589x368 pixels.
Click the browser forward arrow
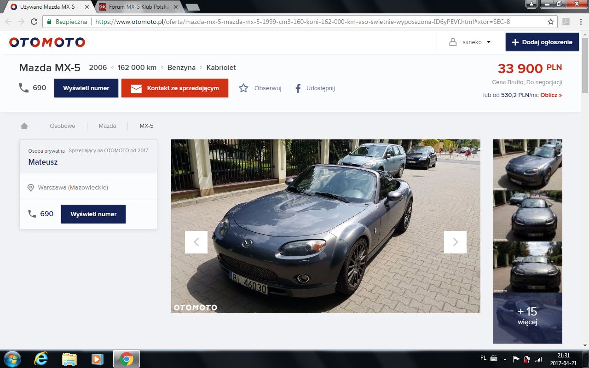(x=21, y=22)
